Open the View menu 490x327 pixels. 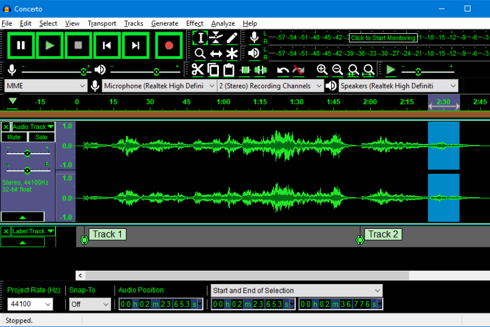[x=72, y=23]
